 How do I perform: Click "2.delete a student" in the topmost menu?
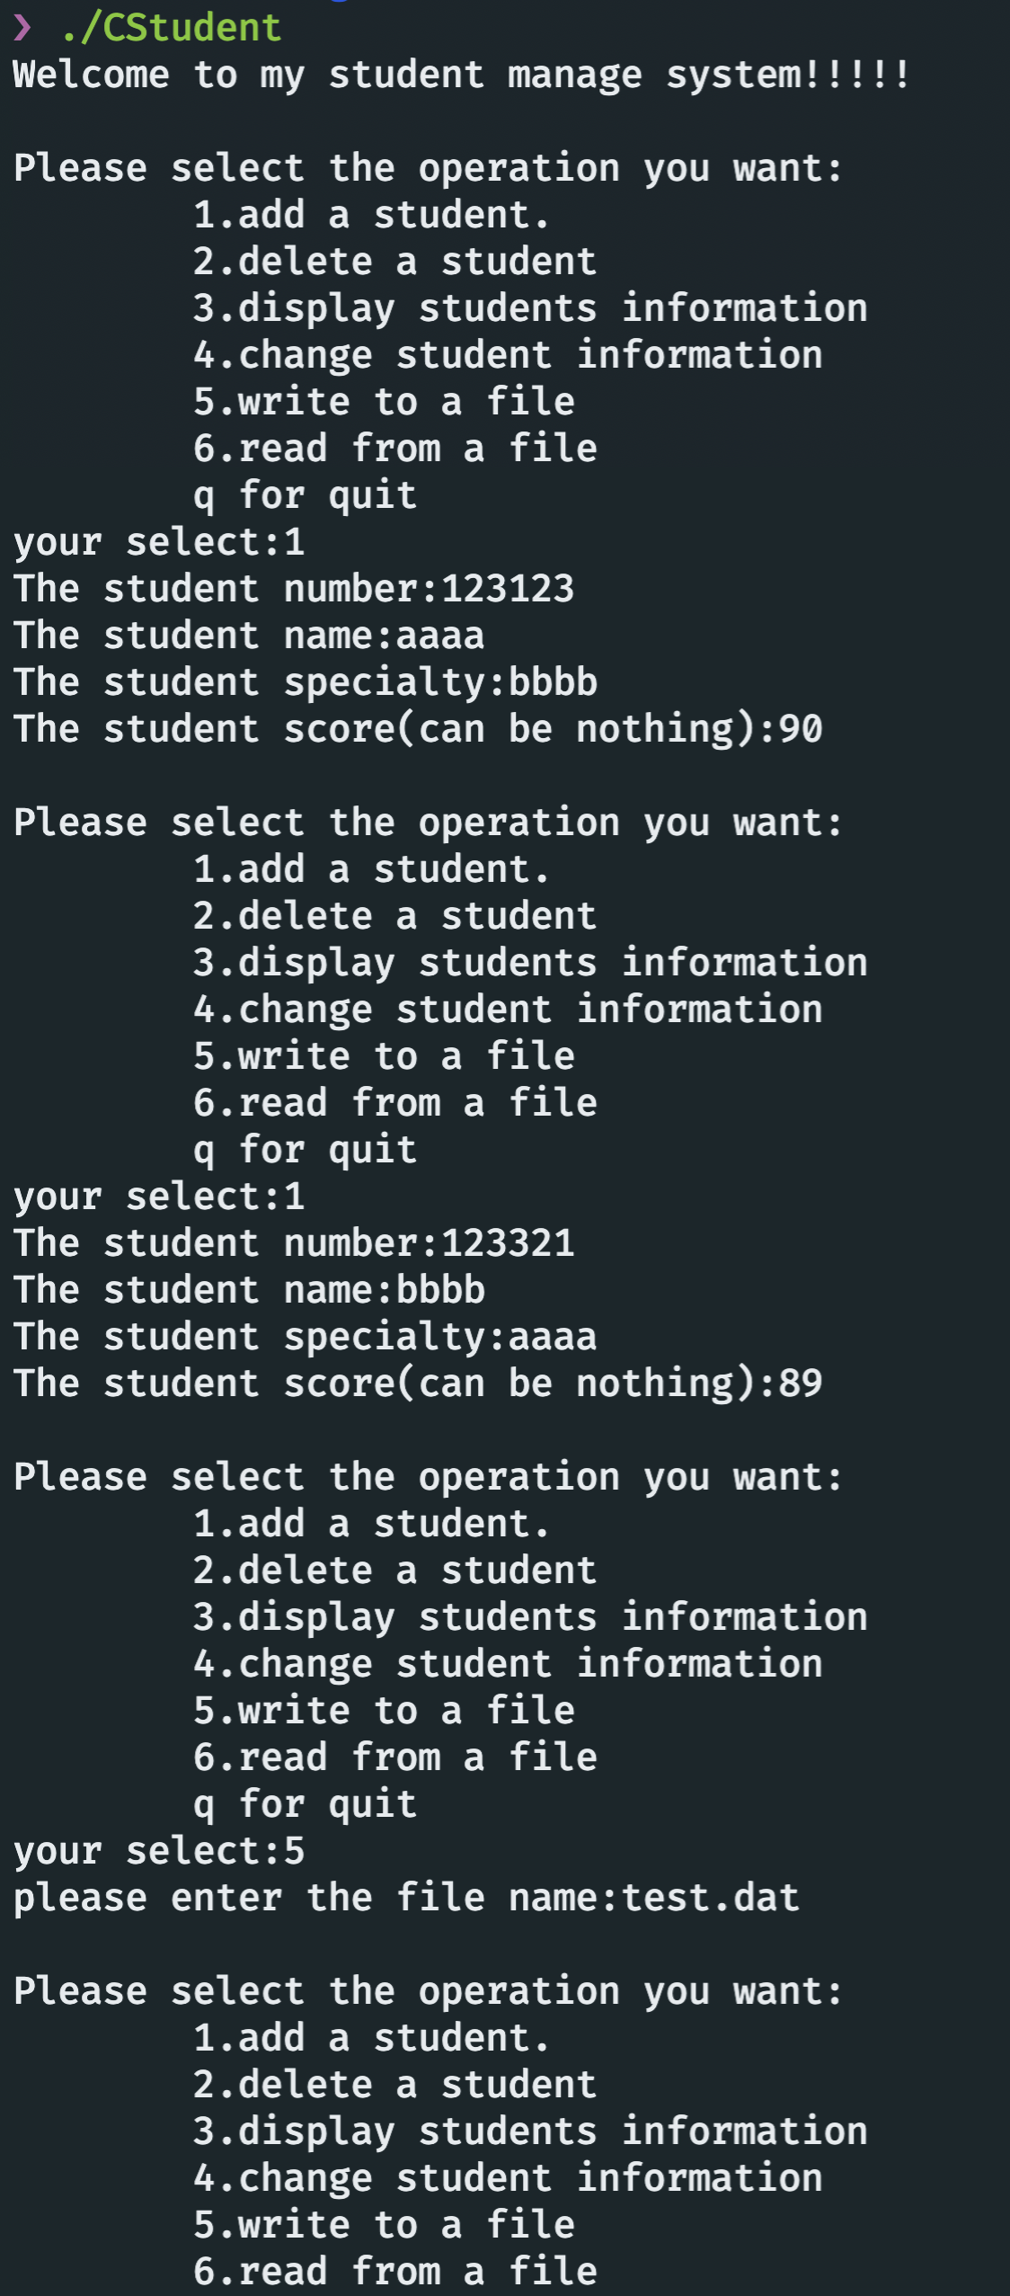tap(394, 262)
